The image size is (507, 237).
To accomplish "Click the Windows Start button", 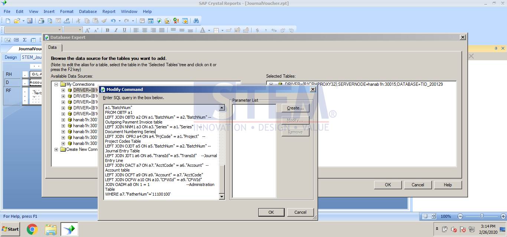I will point(10,229).
